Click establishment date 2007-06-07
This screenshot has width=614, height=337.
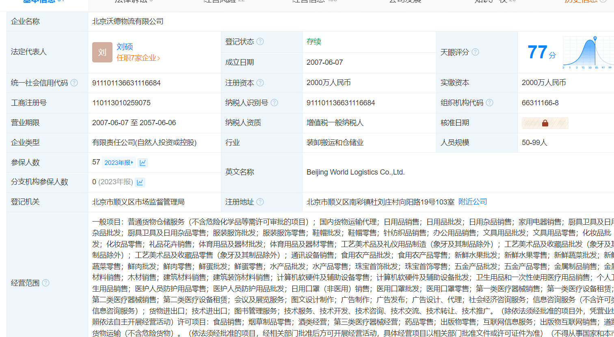[325, 62]
